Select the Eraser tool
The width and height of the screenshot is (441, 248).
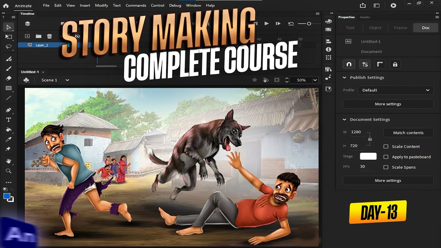coord(9,78)
